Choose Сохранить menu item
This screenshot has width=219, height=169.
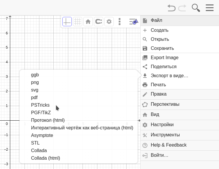coord(180,48)
